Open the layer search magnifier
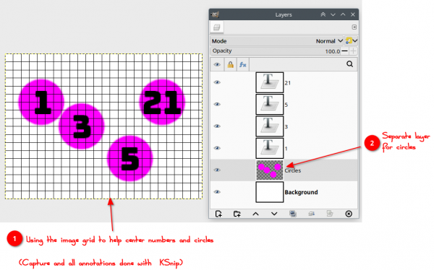 (350, 64)
